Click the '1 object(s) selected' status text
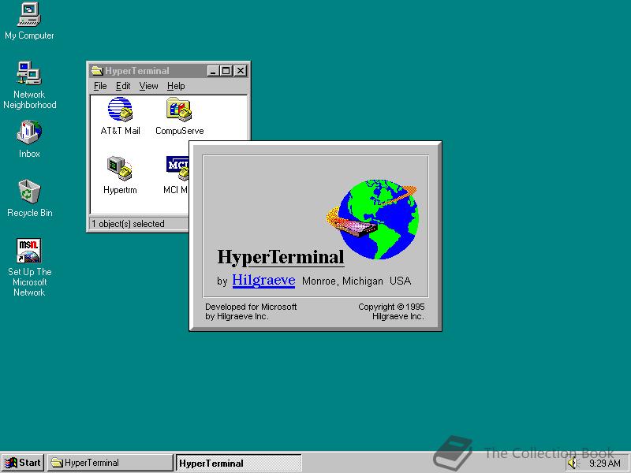 tap(128, 224)
